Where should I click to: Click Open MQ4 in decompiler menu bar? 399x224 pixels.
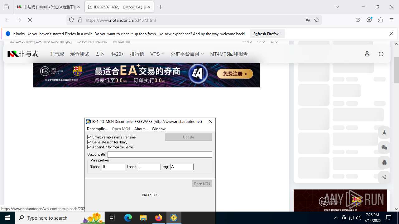point(121,128)
